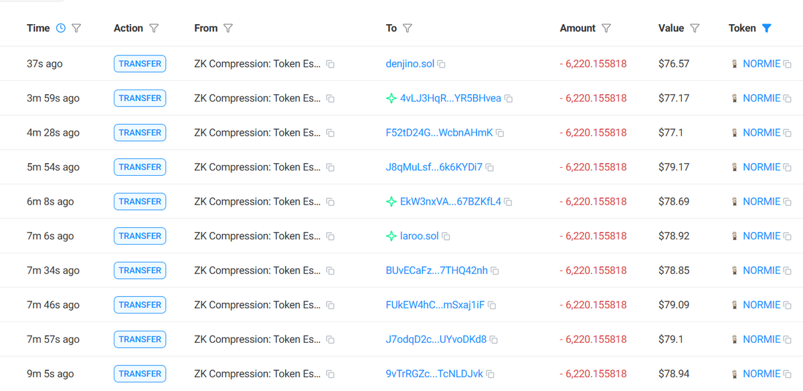Click the Token column header label
This screenshot has width=803, height=391.
[x=742, y=28]
